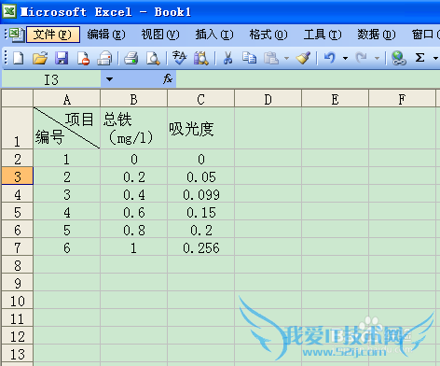The height and width of the screenshot is (366, 440).
Task: Select row 1 header
Action: pos(18,128)
